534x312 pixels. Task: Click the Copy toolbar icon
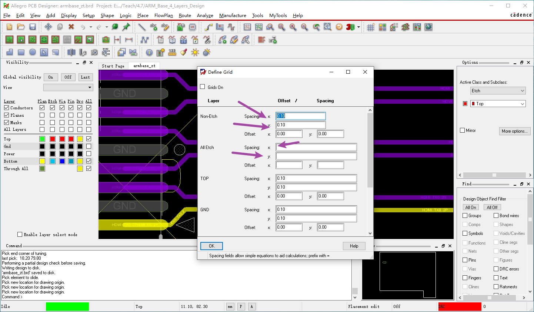60,27
